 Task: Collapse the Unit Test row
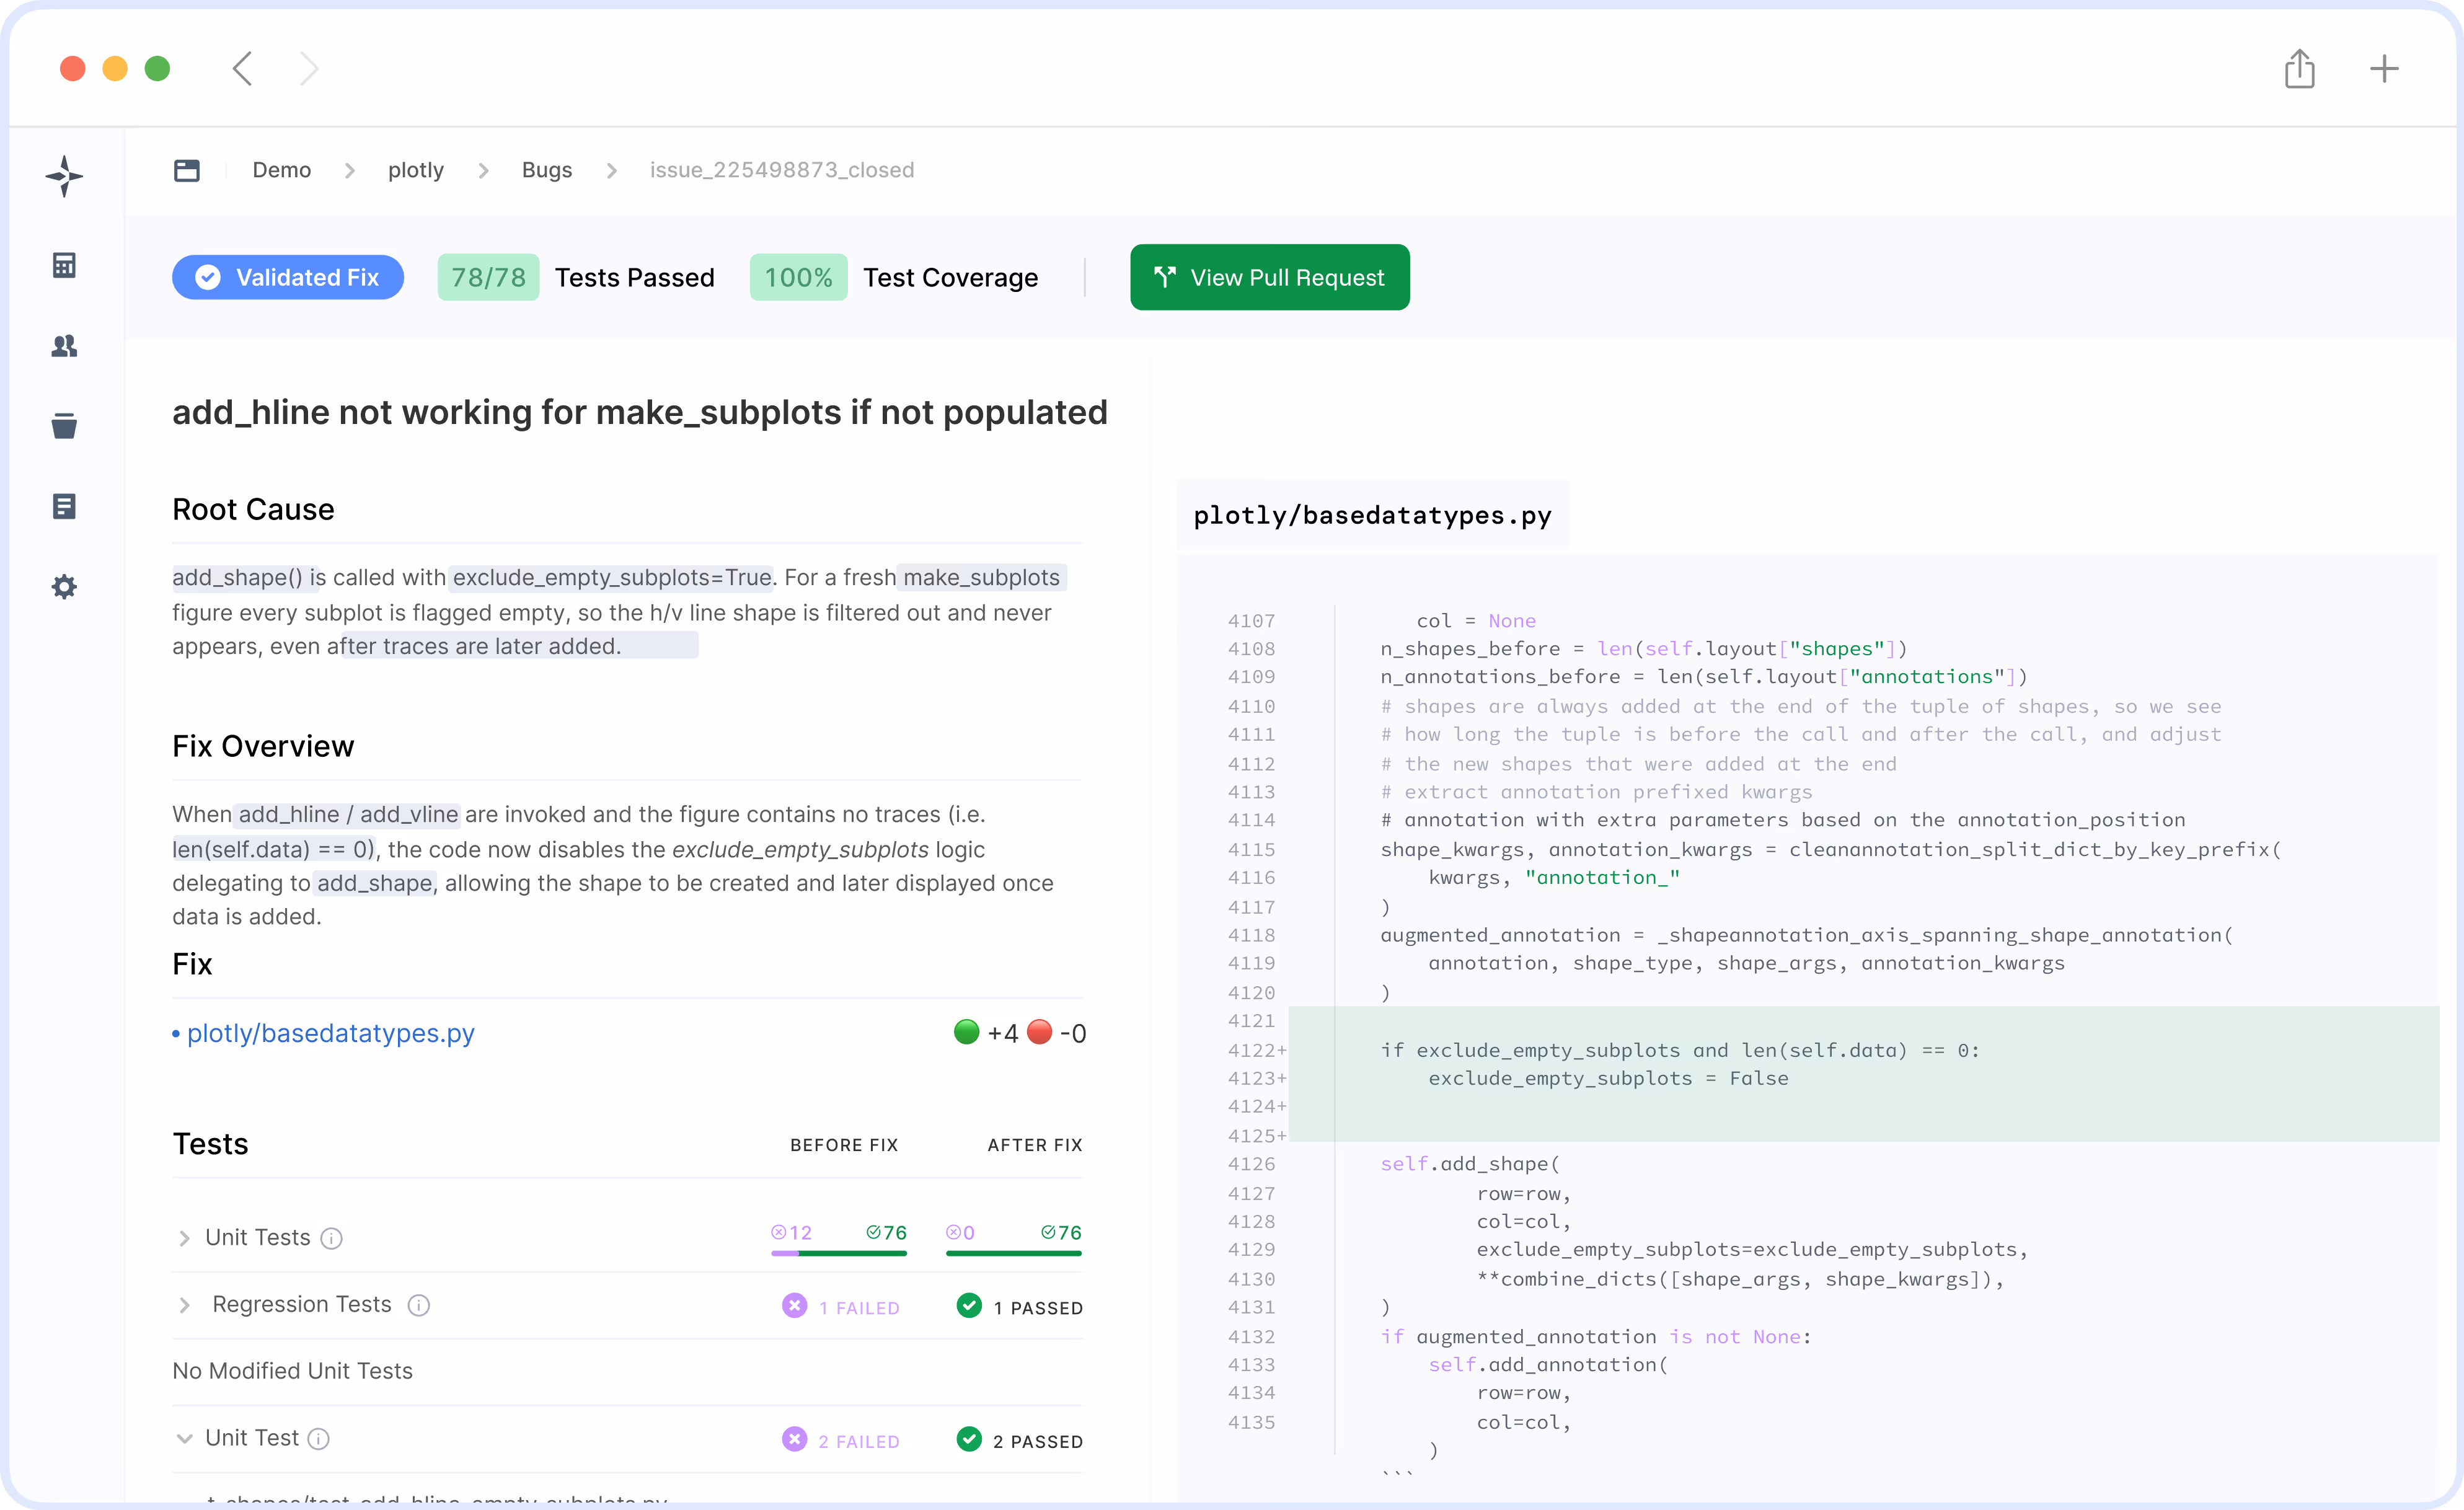[x=184, y=1439]
